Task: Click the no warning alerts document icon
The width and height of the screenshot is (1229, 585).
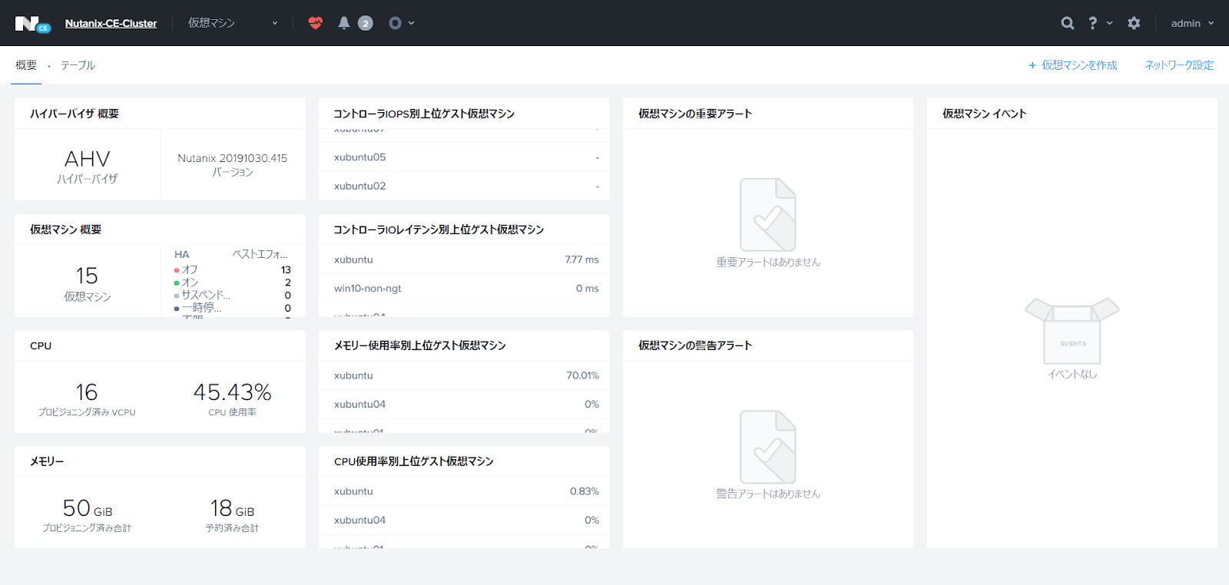Action: pyautogui.click(x=767, y=447)
